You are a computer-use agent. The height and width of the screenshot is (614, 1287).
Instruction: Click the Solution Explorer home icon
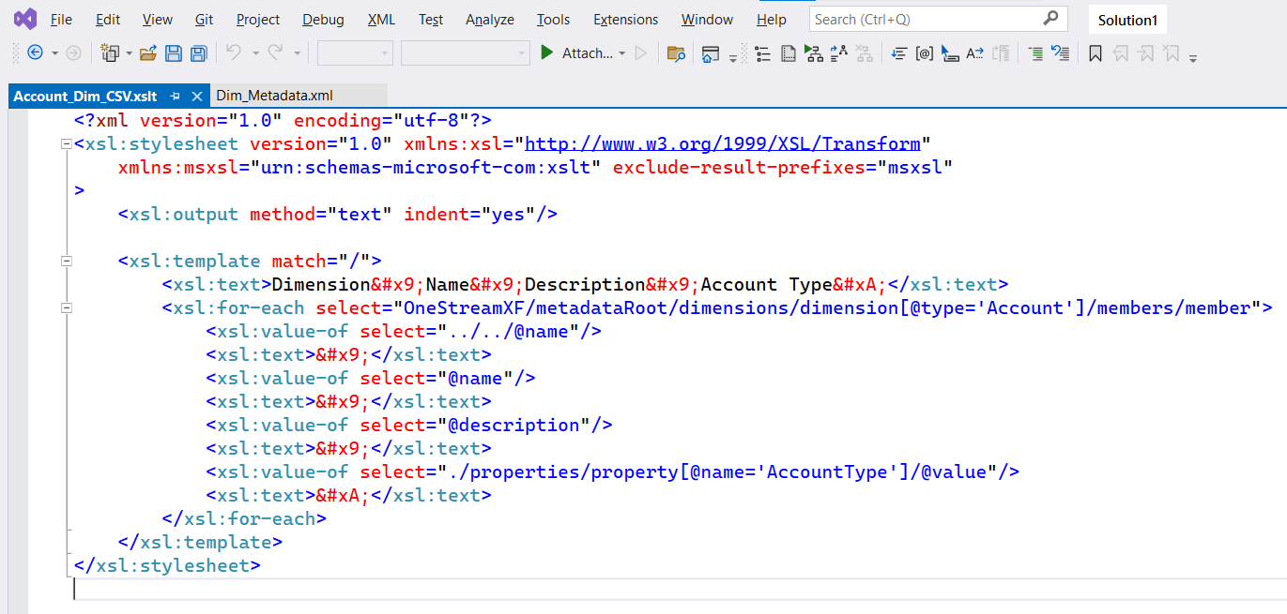click(x=711, y=53)
